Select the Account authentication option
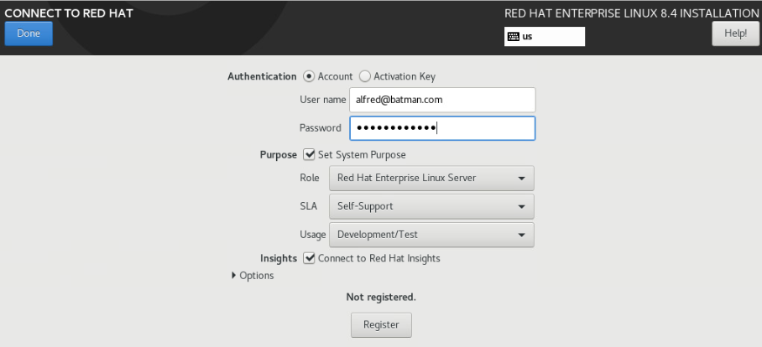Screen dimensions: 762x347 pos(309,76)
